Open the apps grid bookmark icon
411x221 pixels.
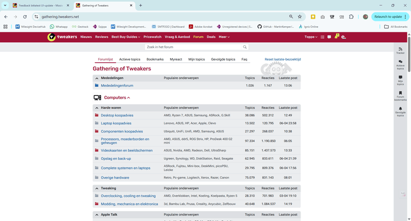tap(5, 27)
